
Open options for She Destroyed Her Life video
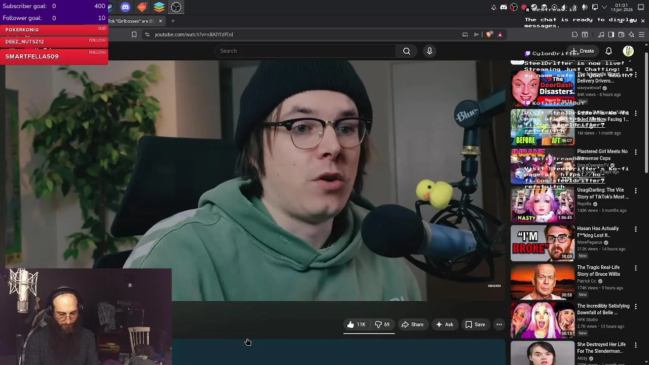coord(635,345)
